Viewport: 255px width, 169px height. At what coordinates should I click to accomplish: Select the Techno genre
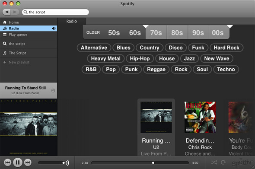tap(226, 70)
